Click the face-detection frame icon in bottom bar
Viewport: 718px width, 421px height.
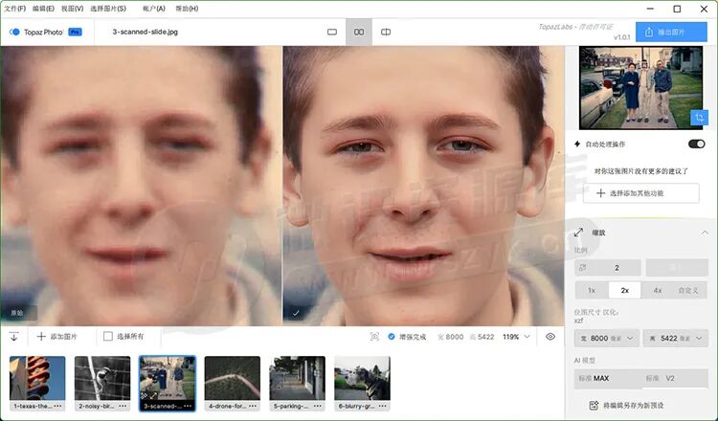(x=374, y=337)
